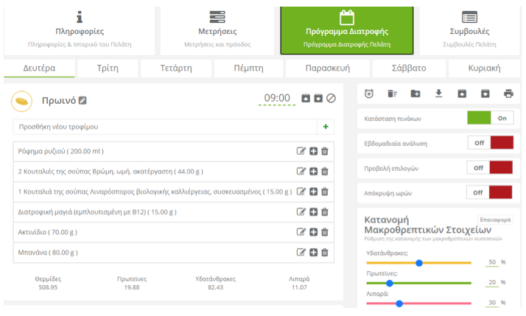Screen dimensions: 526x316
Task: Edit the Μπανάνα entry
Action: click(x=301, y=252)
